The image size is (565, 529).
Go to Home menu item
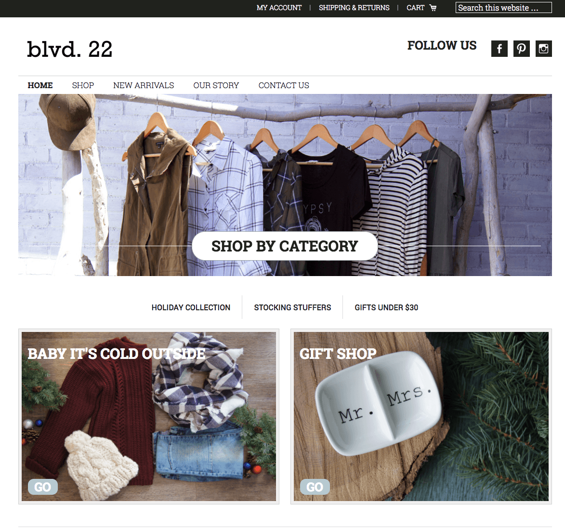tap(40, 85)
